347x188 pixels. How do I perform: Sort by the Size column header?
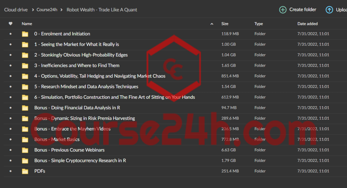click(x=225, y=24)
